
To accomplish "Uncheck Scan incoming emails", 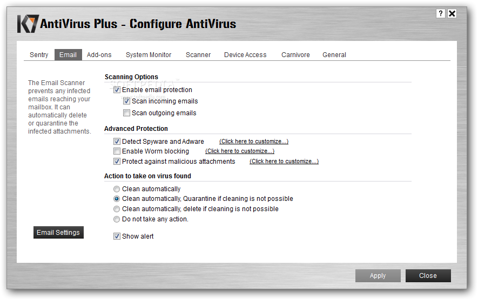I will tap(126, 101).
